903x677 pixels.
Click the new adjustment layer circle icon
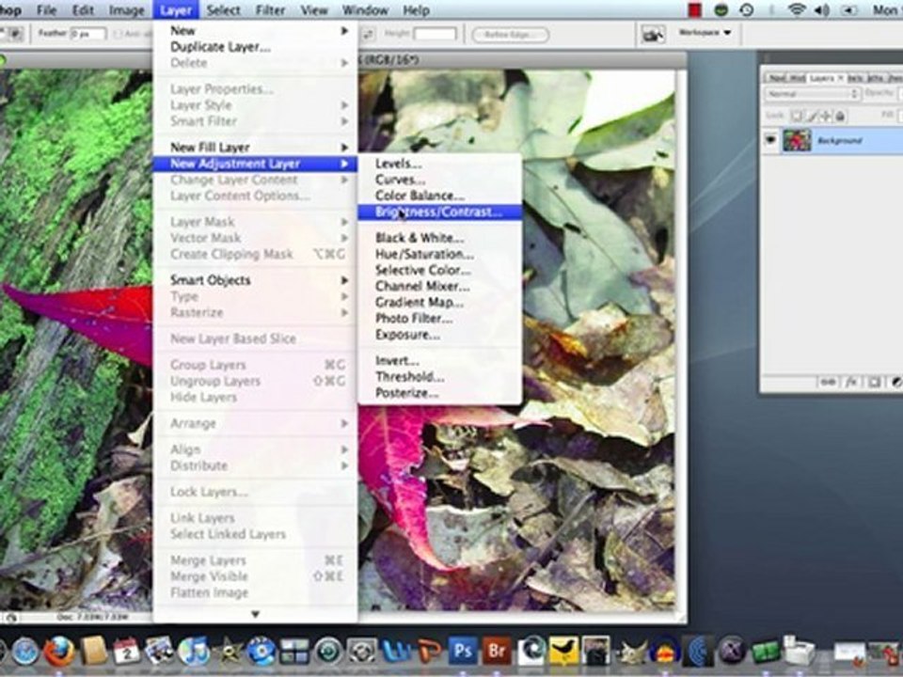tap(896, 383)
